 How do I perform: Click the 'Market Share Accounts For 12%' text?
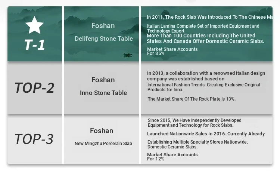(172, 157)
